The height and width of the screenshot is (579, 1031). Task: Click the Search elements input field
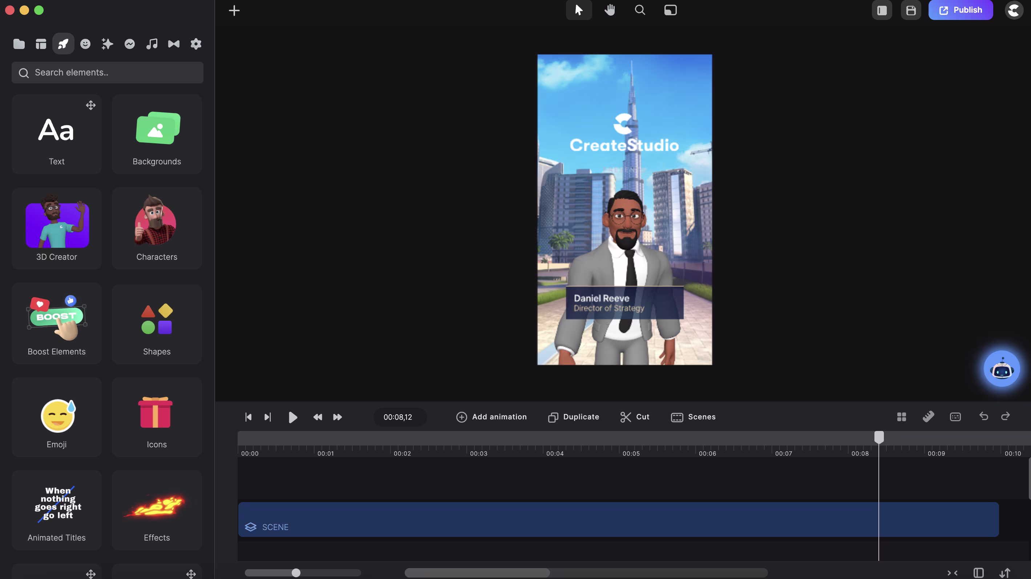tap(107, 72)
